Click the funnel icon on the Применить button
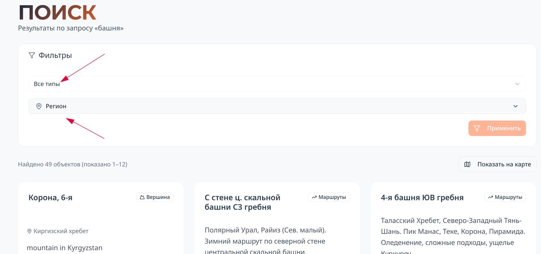 point(477,129)
